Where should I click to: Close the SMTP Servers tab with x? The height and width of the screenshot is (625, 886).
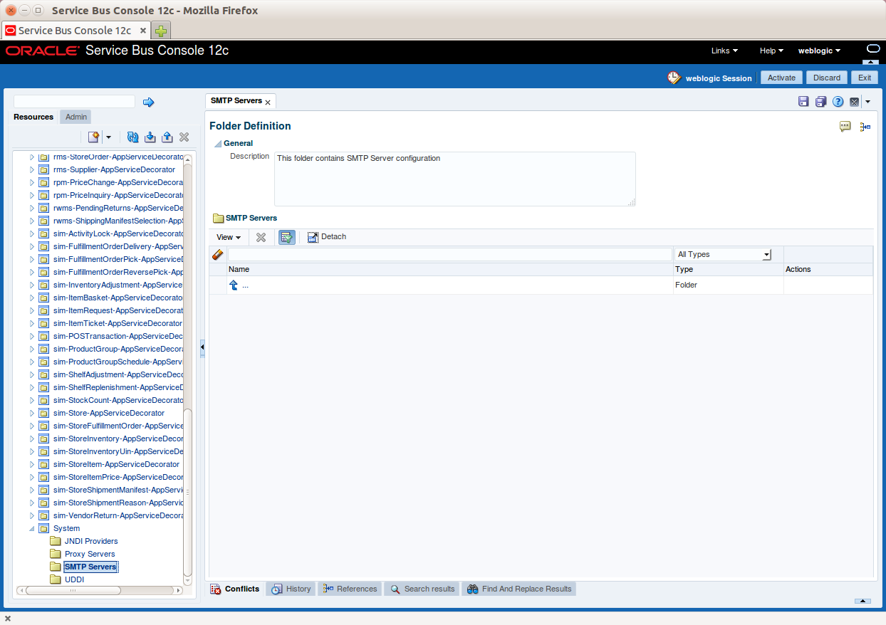coord(268,103)
